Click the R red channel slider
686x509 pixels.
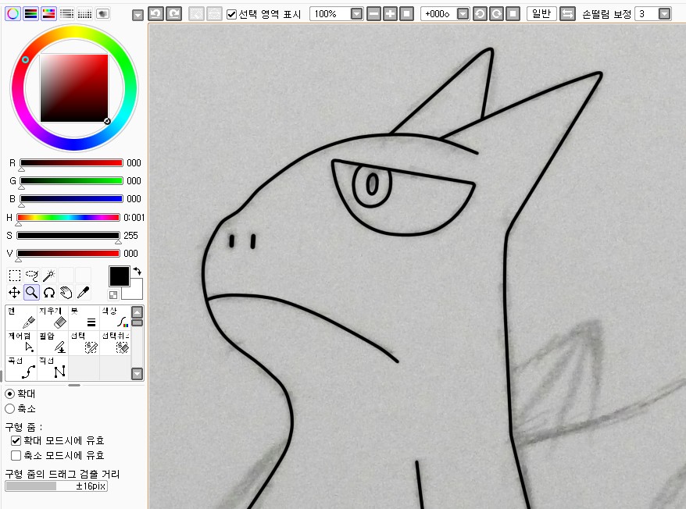tap(71, 163)
